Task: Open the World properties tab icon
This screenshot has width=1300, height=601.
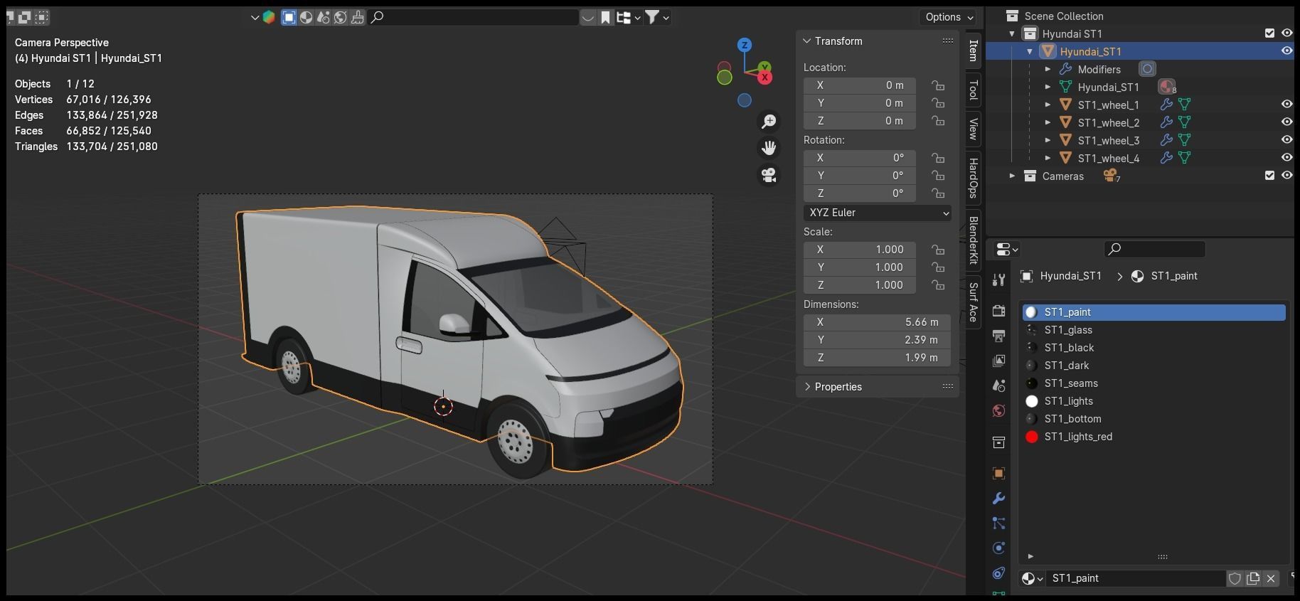Action: [x=998, y=410]
